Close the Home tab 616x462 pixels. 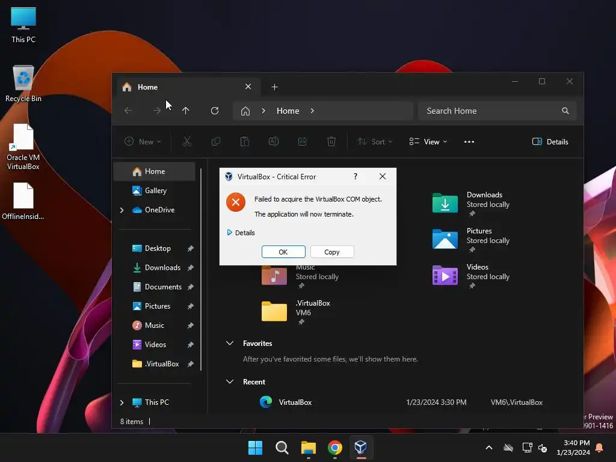[x=248, y=87]
